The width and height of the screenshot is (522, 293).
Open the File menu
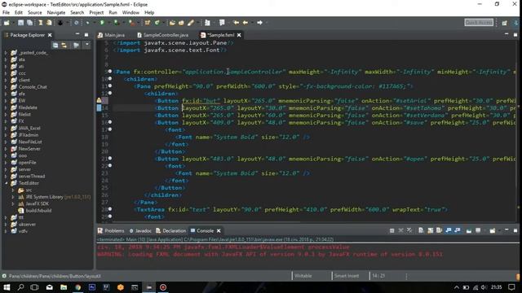[x=6, y=13]
